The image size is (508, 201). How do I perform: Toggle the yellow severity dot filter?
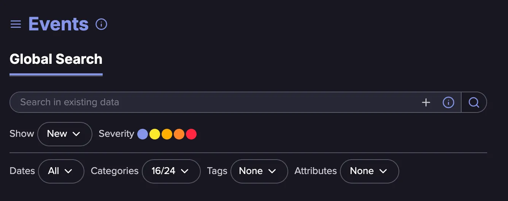[155, 134]
